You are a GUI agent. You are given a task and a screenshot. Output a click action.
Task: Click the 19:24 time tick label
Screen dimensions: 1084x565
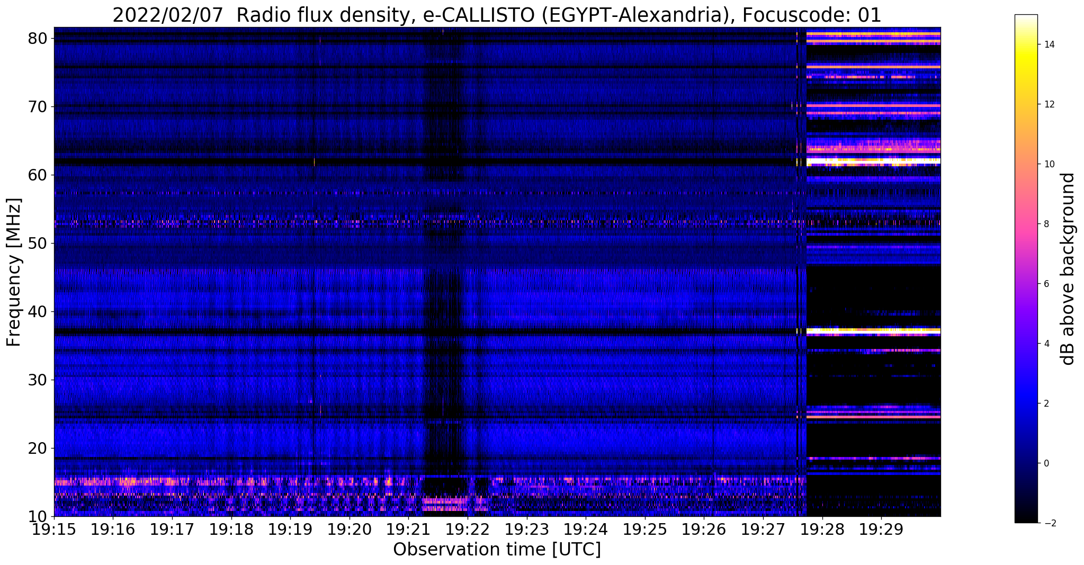586,529
